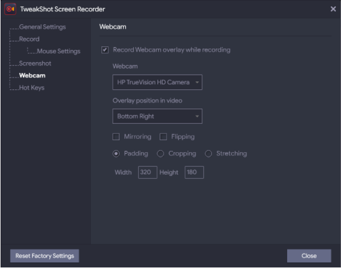The image size is (341, 268).
Task: Switch to the Screenshot settings section
Action: 35,63
